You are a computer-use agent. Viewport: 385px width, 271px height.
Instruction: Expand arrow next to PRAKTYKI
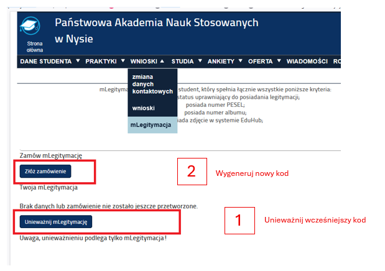(123, 61)
